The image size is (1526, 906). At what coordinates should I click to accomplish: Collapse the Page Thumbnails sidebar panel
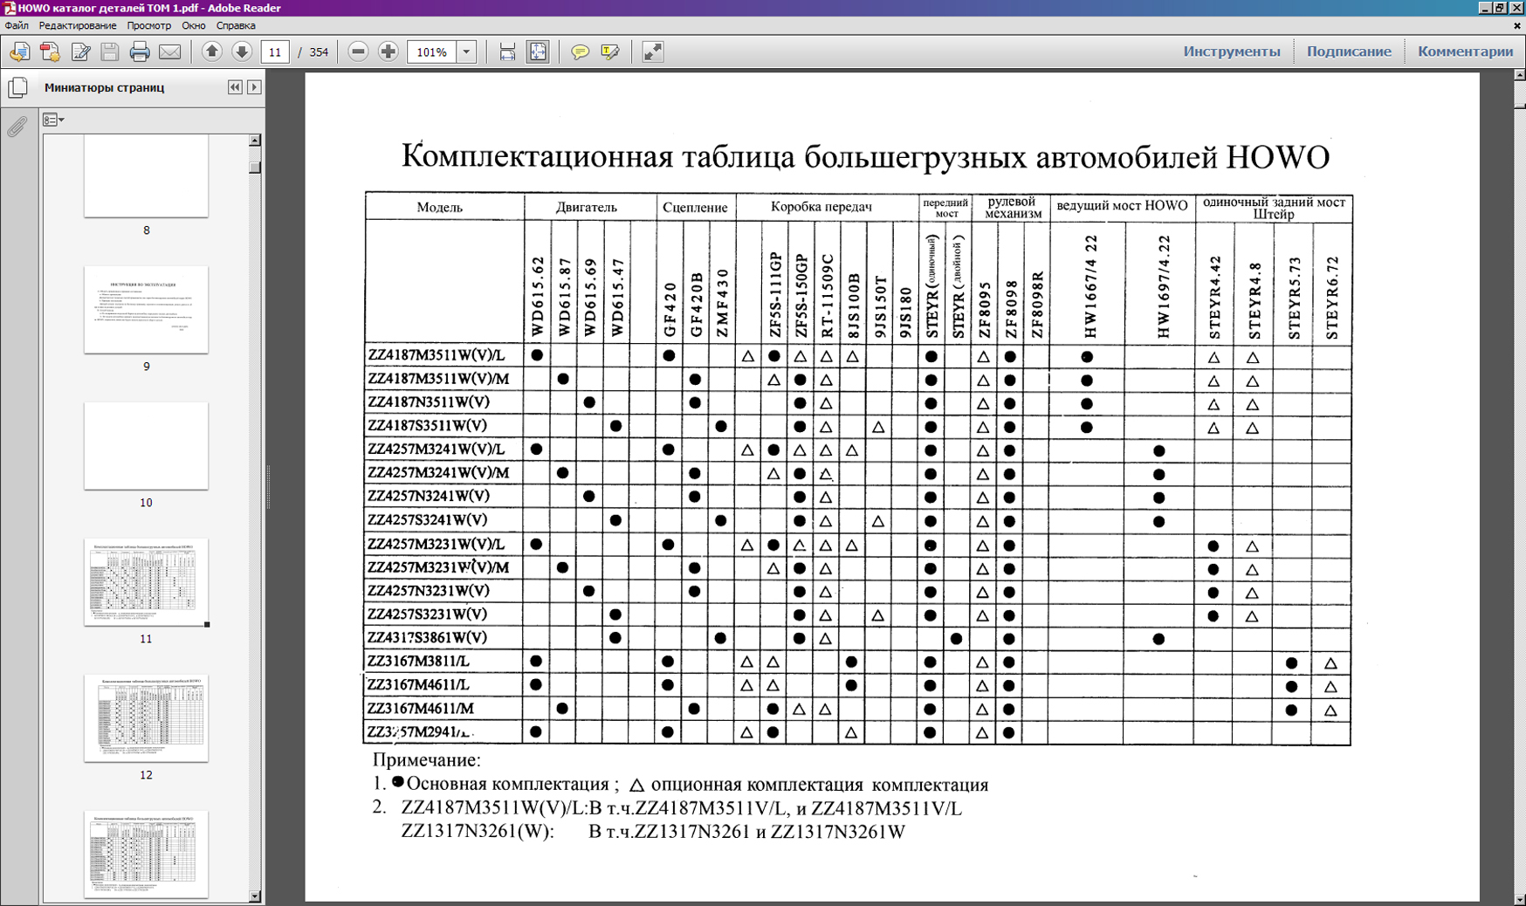tap(235, 87)
